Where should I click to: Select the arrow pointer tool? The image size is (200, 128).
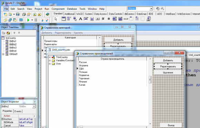(x=56, y=19)
